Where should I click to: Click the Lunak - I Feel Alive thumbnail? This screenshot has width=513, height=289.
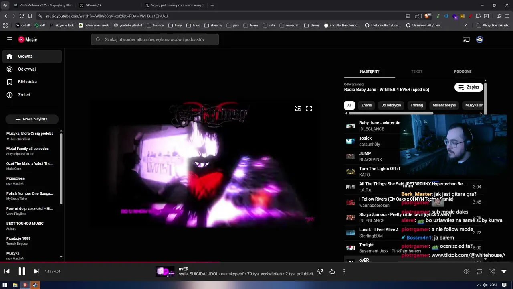(351, 233)
